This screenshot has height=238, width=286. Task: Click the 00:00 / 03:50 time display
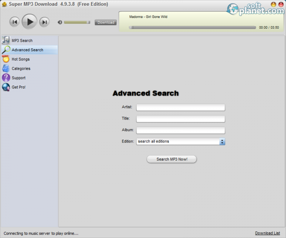[269, 27]
